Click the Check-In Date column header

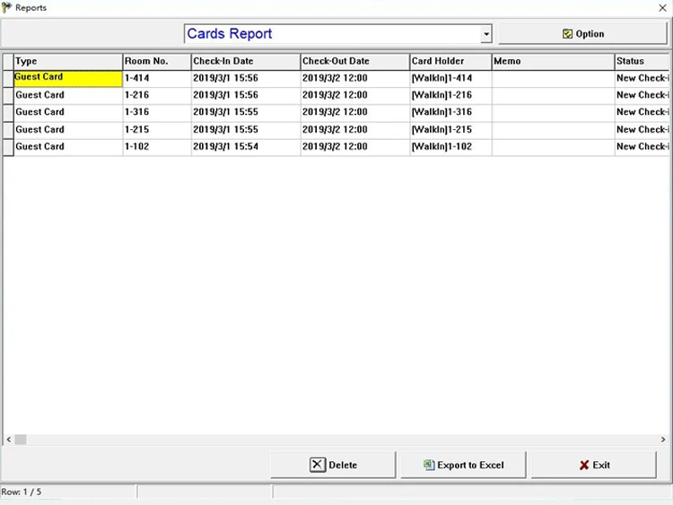coord(246,61)
